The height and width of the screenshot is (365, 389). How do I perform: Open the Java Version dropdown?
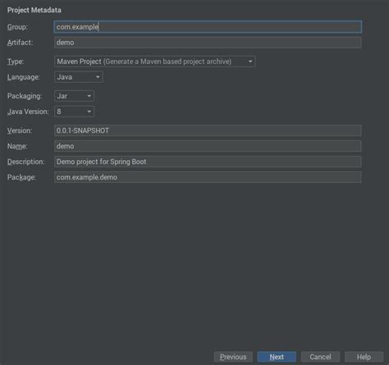[x=74, y=112]
